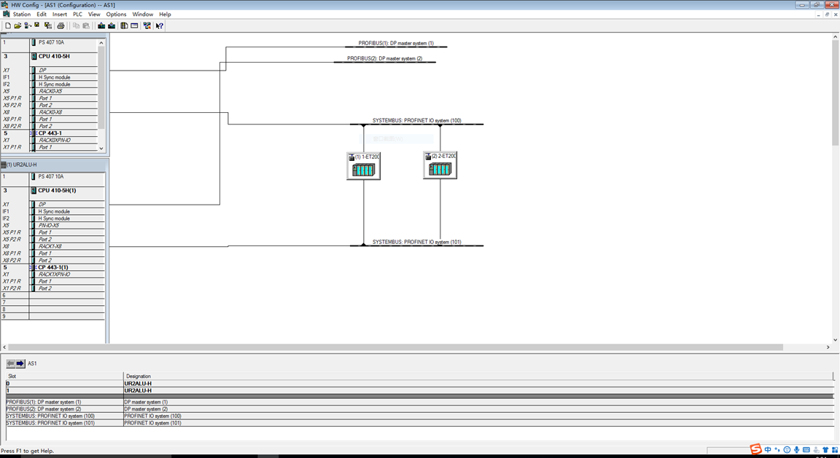Screen dimensions: 840x458
Task: Select the (2) 2-ET200 device icon
Action: point(440,165)
